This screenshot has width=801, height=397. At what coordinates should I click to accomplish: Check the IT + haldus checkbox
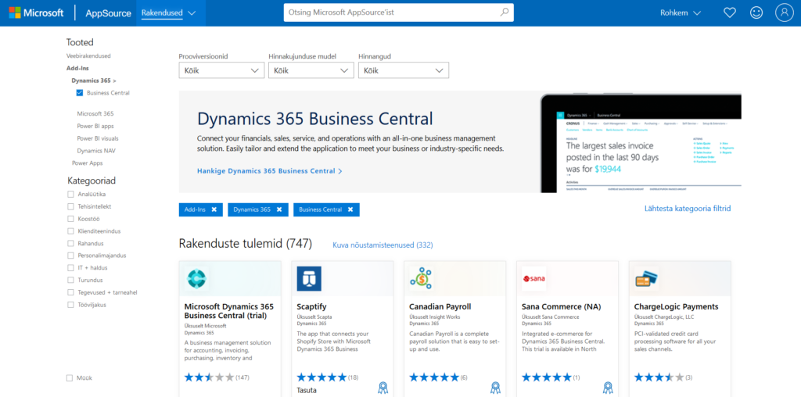point(70,268)
